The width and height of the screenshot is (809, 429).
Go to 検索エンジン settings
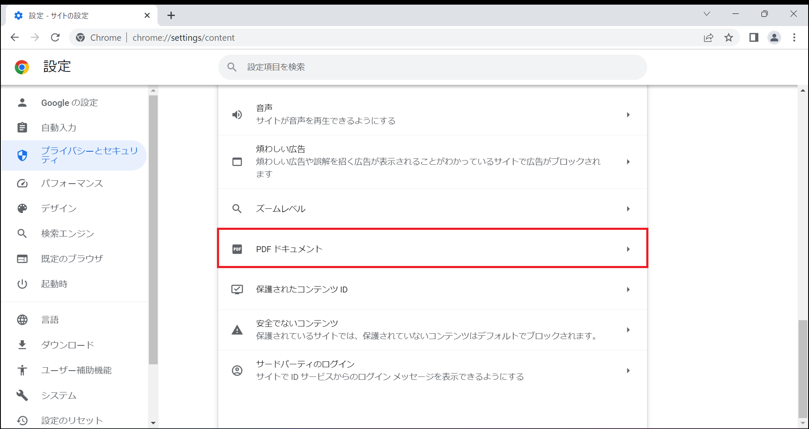(x=67, y=234)
